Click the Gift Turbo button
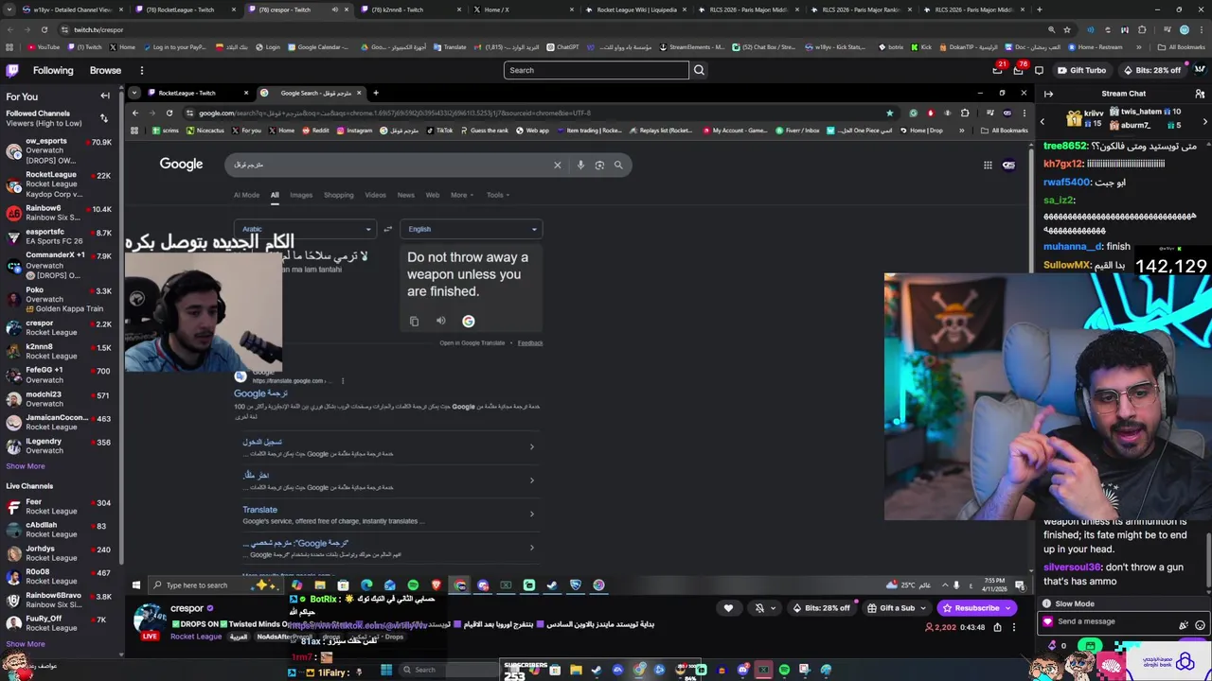Image resolution: width=1212 pixels, height=681 pixels. [x=1081, y=70]
